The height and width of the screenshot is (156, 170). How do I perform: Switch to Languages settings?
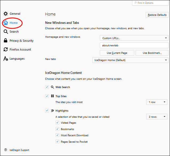click(x=17, y=59)
